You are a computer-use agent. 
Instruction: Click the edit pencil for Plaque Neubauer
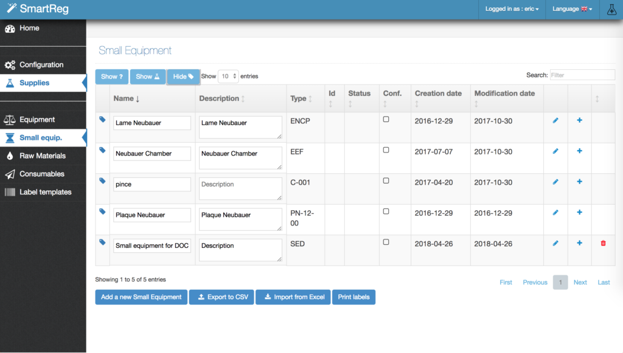pos(555,213)
